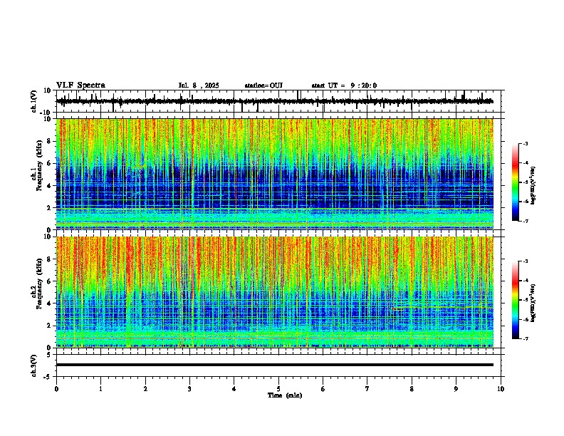Click the "-3" label on ch.1 colorbar

[x=525, y=143]
